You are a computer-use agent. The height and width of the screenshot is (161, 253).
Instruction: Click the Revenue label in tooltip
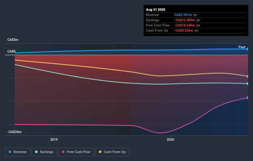(153, 15)
